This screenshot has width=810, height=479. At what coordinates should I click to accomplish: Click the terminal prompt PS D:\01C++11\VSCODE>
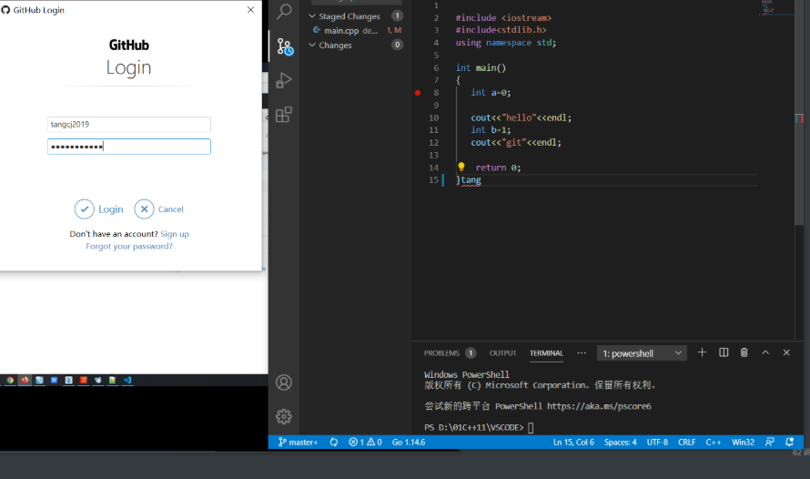coord(473,427)
